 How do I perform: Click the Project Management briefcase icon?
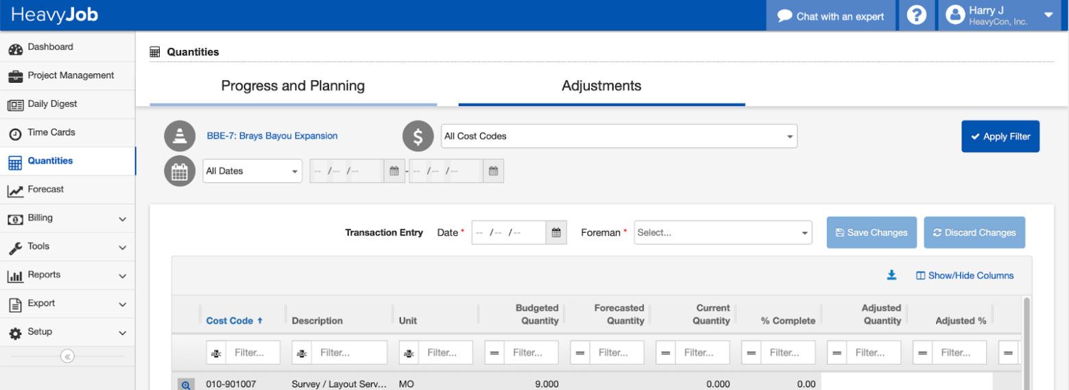tap(14, 75)
